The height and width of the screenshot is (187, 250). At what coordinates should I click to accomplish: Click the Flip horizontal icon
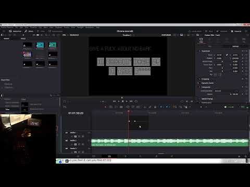215,75
